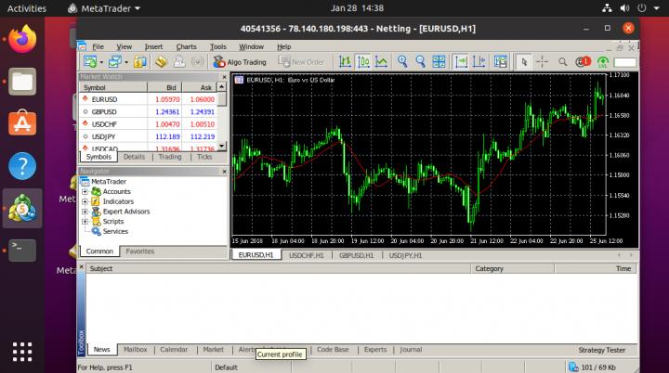Image resolution: width=669 pixels, height=373 pixels.
Task: Zoom in on the chart
Action: coord(403,62)
